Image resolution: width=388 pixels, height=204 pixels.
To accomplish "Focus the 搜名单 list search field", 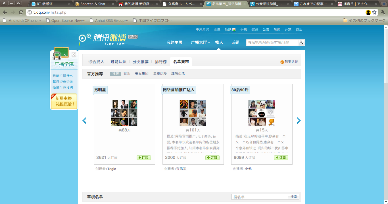I will point(260,197).
